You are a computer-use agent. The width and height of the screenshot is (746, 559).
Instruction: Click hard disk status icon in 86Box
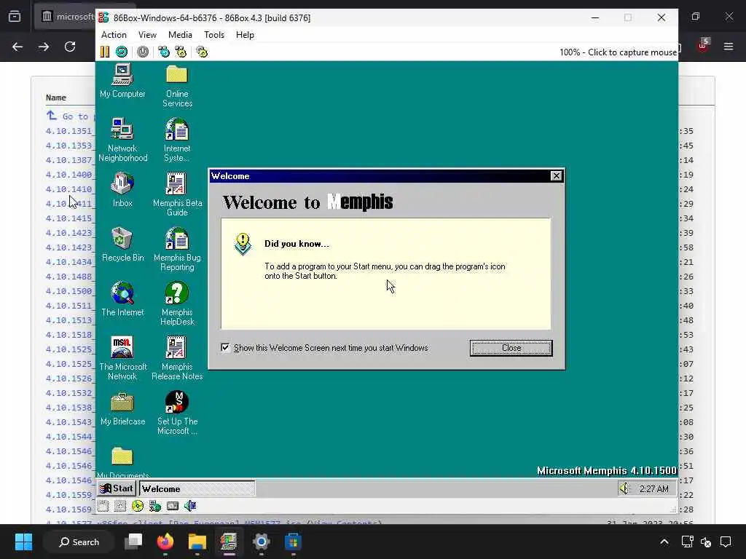click(x=173, y=507)
